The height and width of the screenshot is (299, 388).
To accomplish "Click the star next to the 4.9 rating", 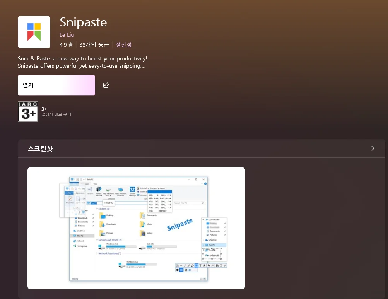I will point(70,44).
